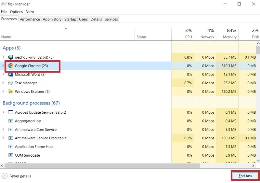
Task: Select the COM Surrogate row name
Action: tap(27, 155)
